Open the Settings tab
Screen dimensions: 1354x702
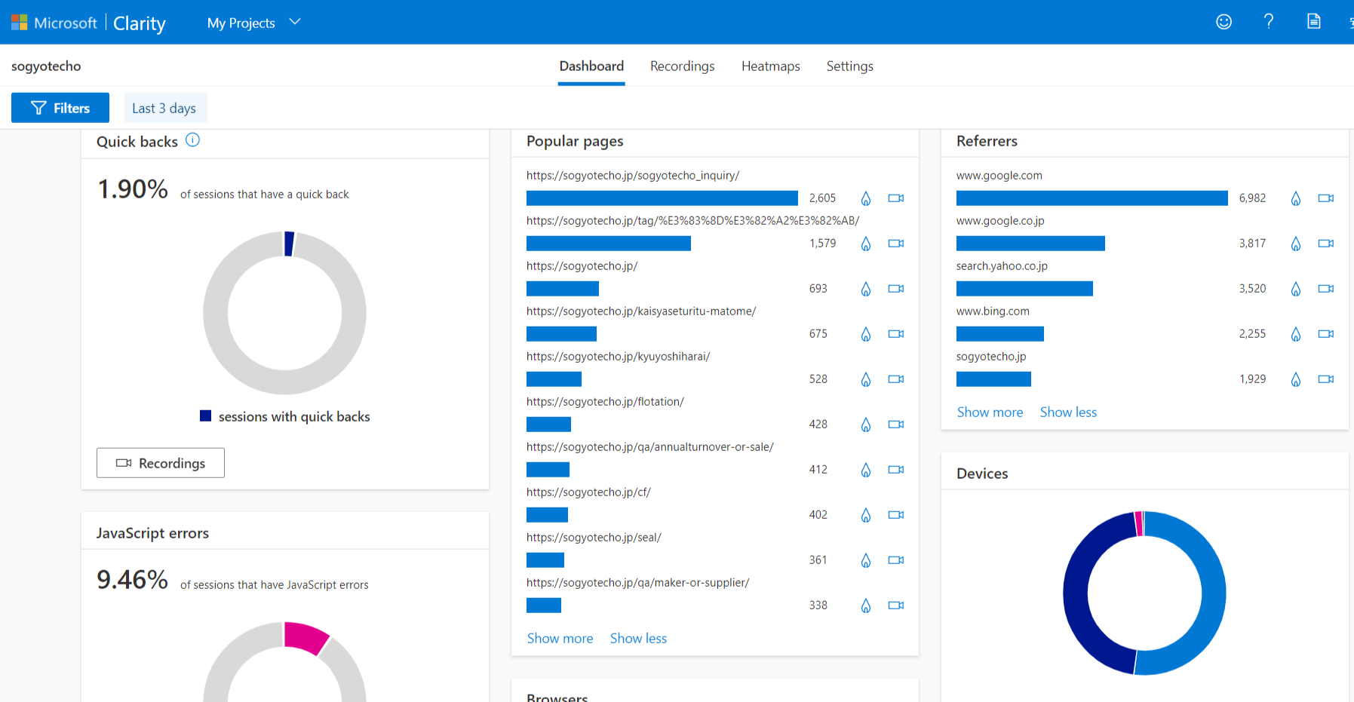pyautogui.click(x=849, y=66)
